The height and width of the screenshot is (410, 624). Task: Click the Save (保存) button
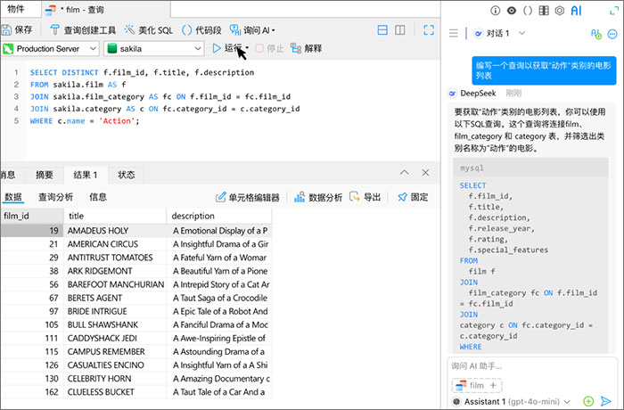tap(17, 29)
